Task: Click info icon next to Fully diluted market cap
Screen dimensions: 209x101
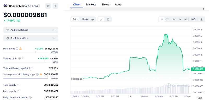Action: pyautogui.click(x=30, y=97)
